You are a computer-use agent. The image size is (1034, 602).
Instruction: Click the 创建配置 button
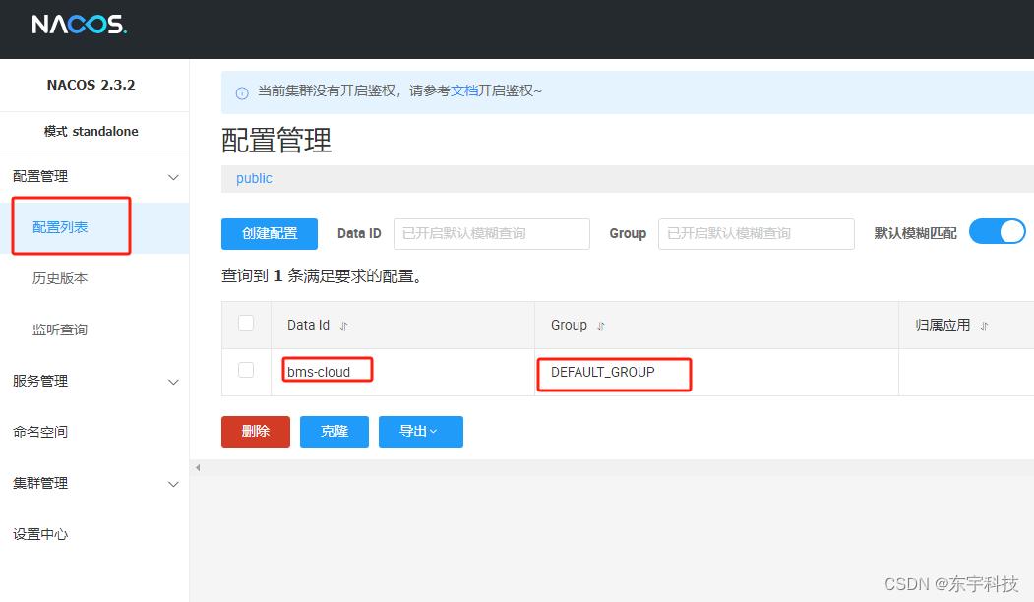point(269,233)
